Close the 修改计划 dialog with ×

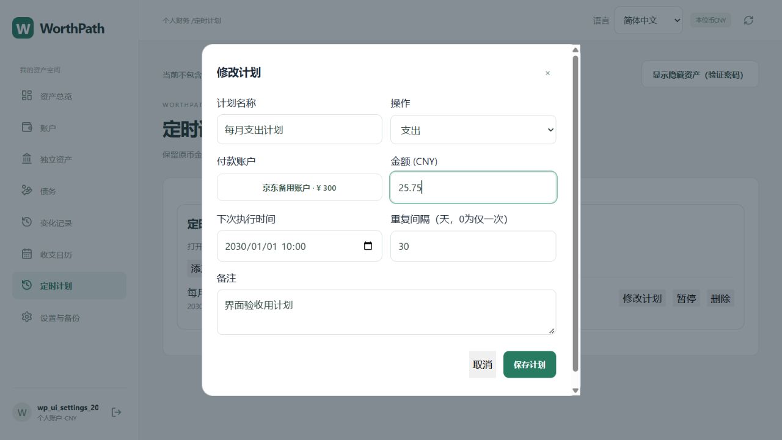pyautogui.click(x=547, y=73)
